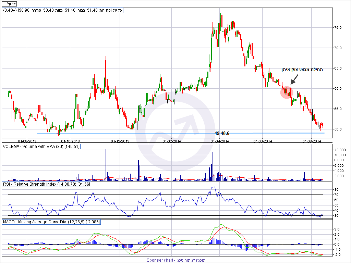Click the 01-12-2013 date label on axis
The height and width of the screenshot is (263, 351).
pos(120,141)
